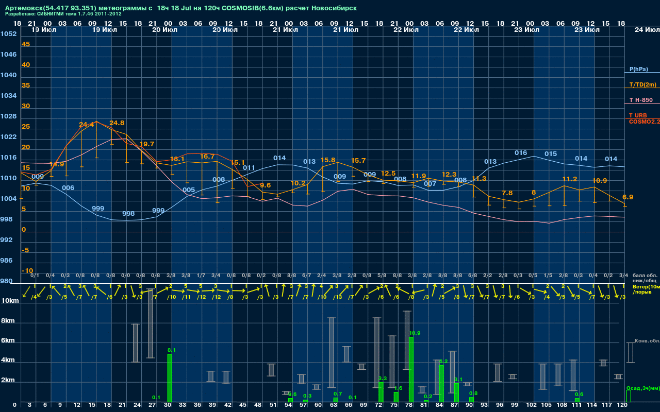Click the convective cloud legend bracket symbol
The width and height of the screenshot is (660, 412).
pyautogui.click(x=630, y=353)
